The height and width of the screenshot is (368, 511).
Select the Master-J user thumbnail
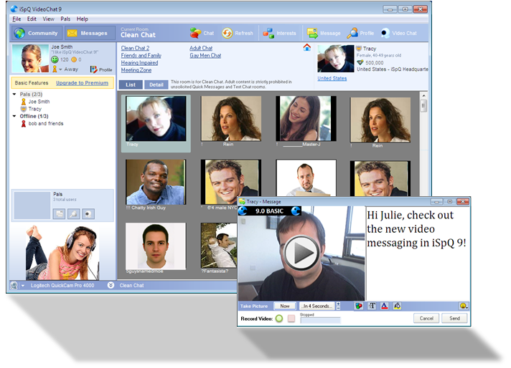[306, 119]
